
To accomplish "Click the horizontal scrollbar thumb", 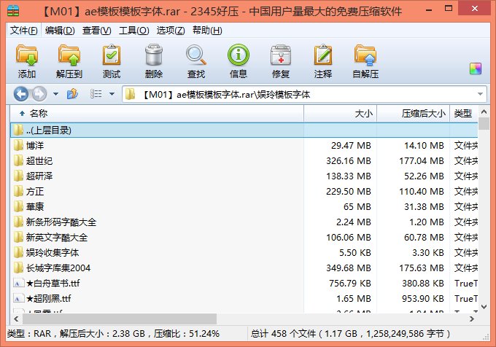I will tap(119, 319).
